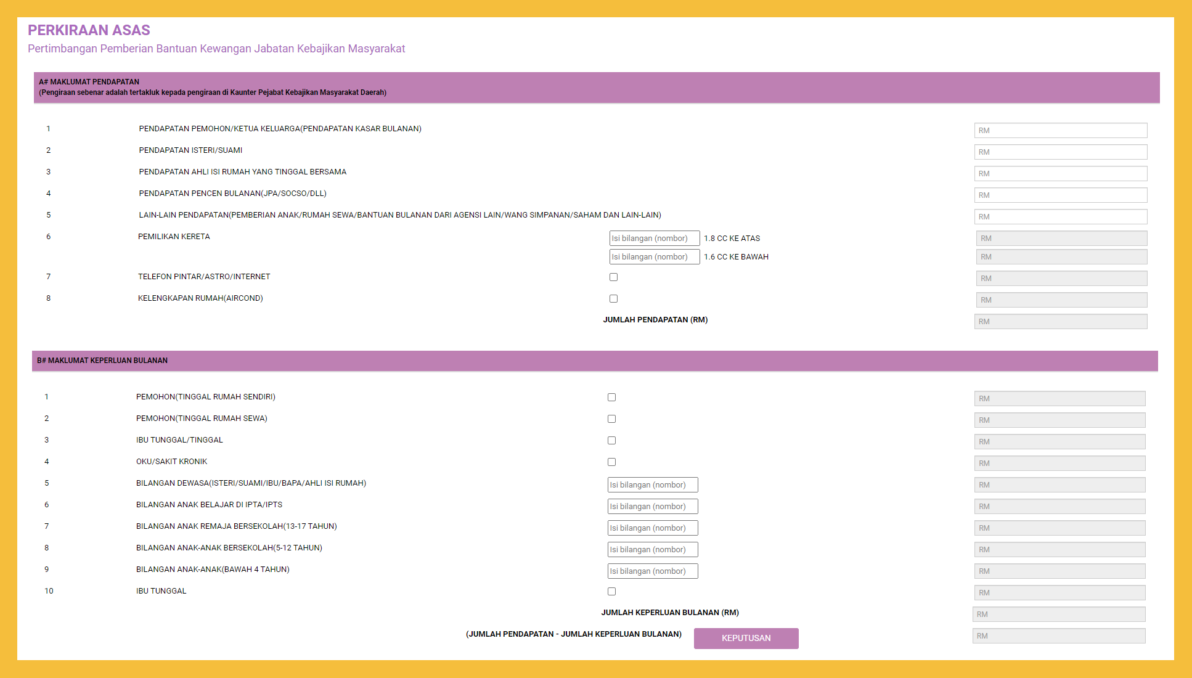Click Bilangan Anak-anak bawah 4 tahun field
1192x678 pixels.
[x=652, y=571]
